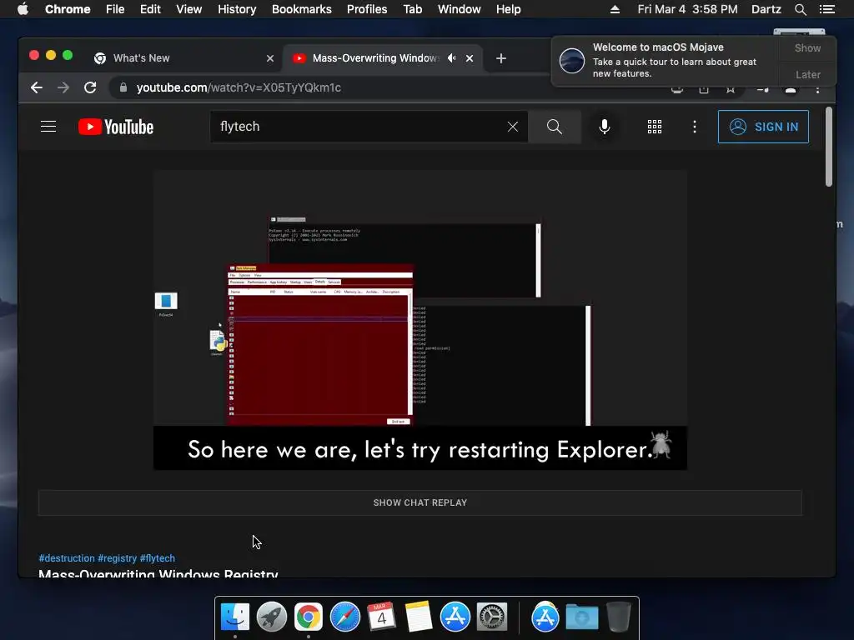Click the Welcome to macOS Mojave notification
Screen dimensions: 854x640
tap(666, 60)
